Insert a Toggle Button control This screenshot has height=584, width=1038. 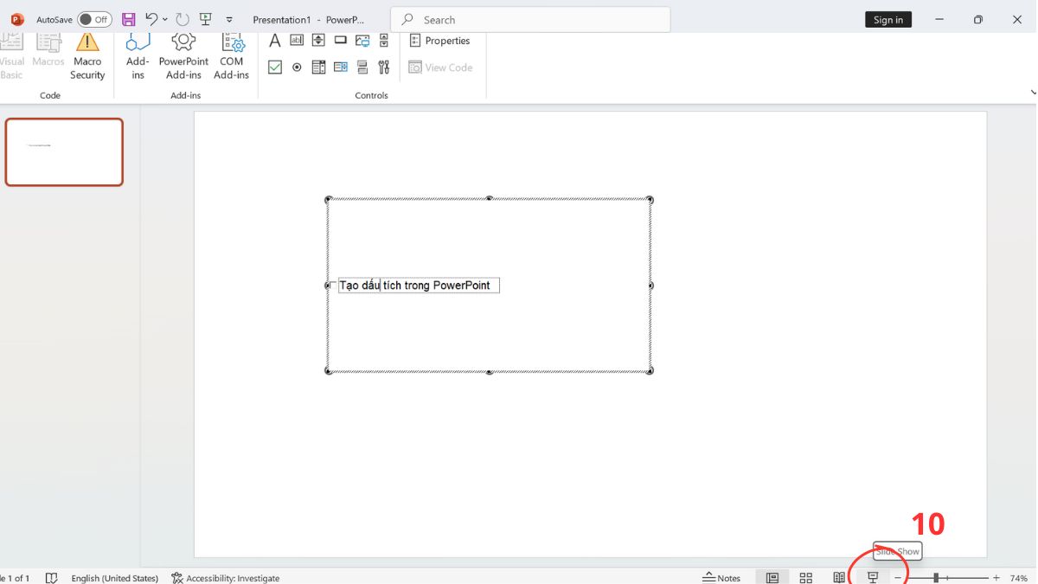point(362,67)
